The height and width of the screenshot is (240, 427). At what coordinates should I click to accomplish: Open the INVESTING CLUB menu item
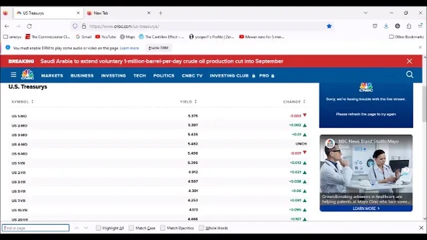pyautogui.click(x=233, y=76)
